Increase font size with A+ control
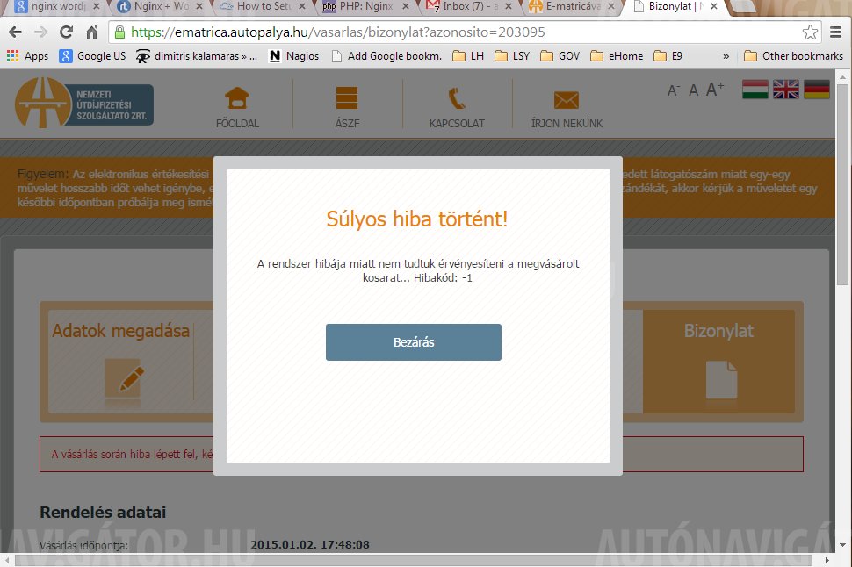 click(715, 89)
